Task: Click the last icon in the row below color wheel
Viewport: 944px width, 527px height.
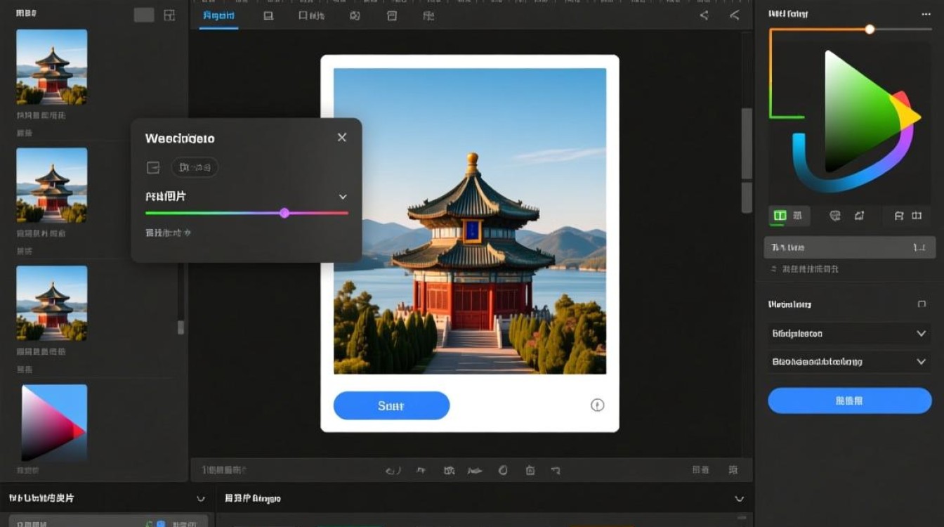Action: tap(917, 216)
